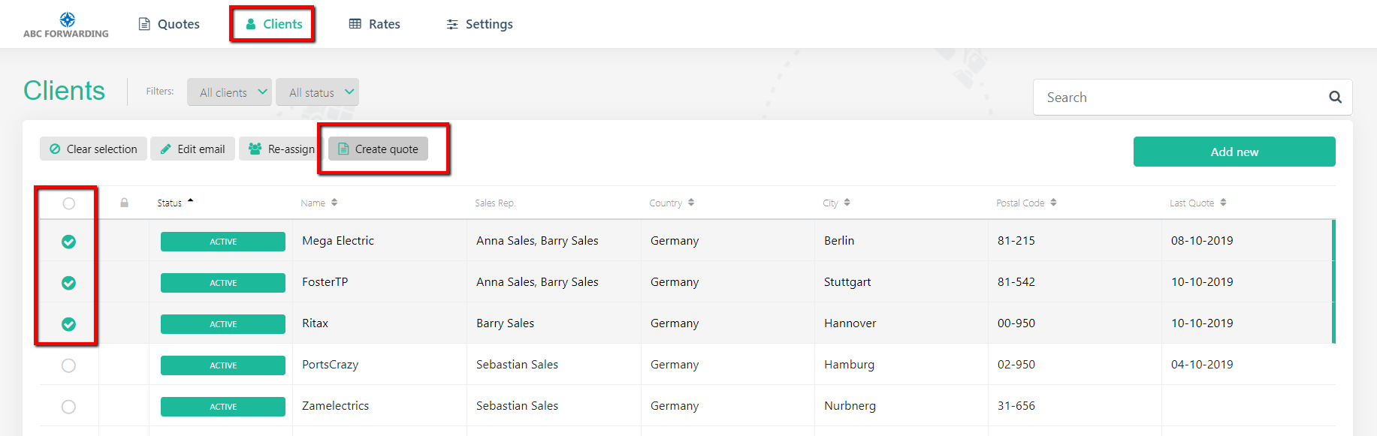This screenshot has width=1377, height=436.
Task: Click the Nurbnerg city cell
Action: click(850, 406)
